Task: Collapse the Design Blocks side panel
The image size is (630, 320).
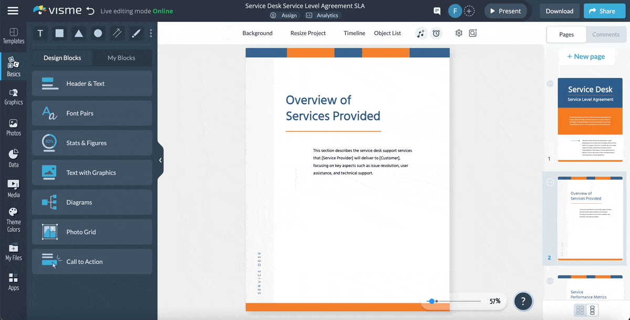Action: click(160, 160)
